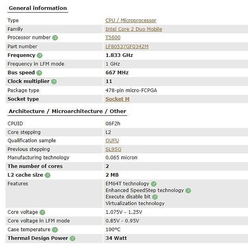The height and width of the screenshot is (245, 248).
Task: Click the help icon beside L2 cache size
Action: click(48, 175)
